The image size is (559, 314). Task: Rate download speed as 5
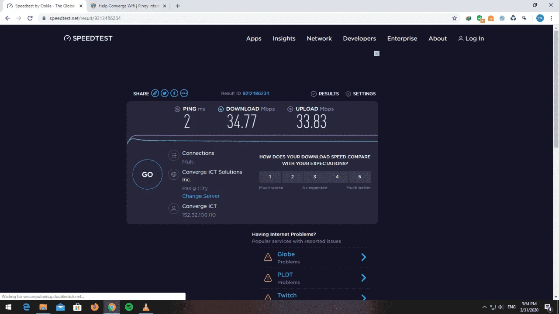(360, 177)
